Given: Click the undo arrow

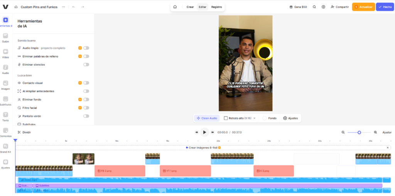Looking at the screenshot, I should click(74, 7).
